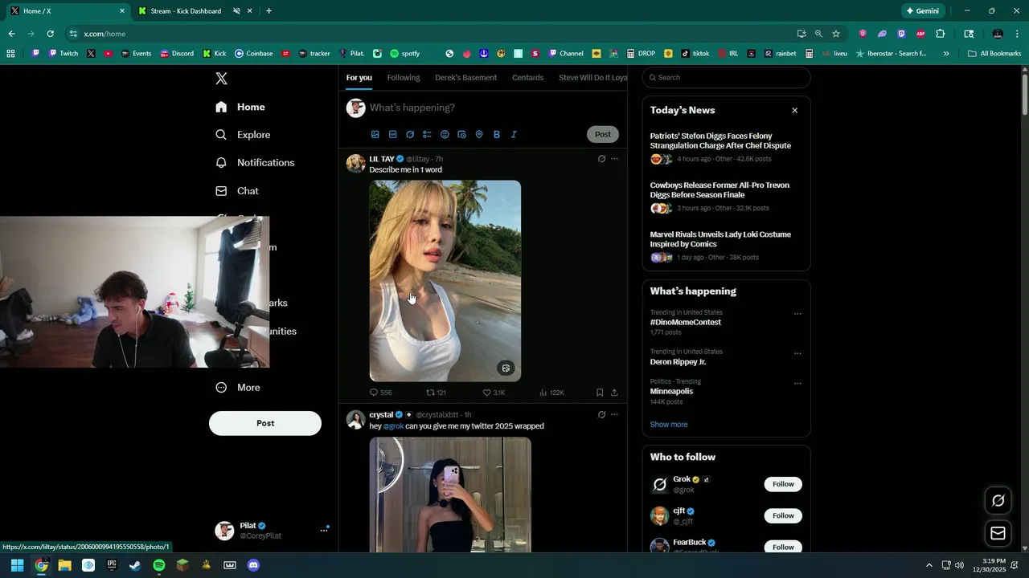This screenshot has height=578, width=1029.
Task: Open more options for Deron Rippey Jr. trend
Action: [797, 353]
